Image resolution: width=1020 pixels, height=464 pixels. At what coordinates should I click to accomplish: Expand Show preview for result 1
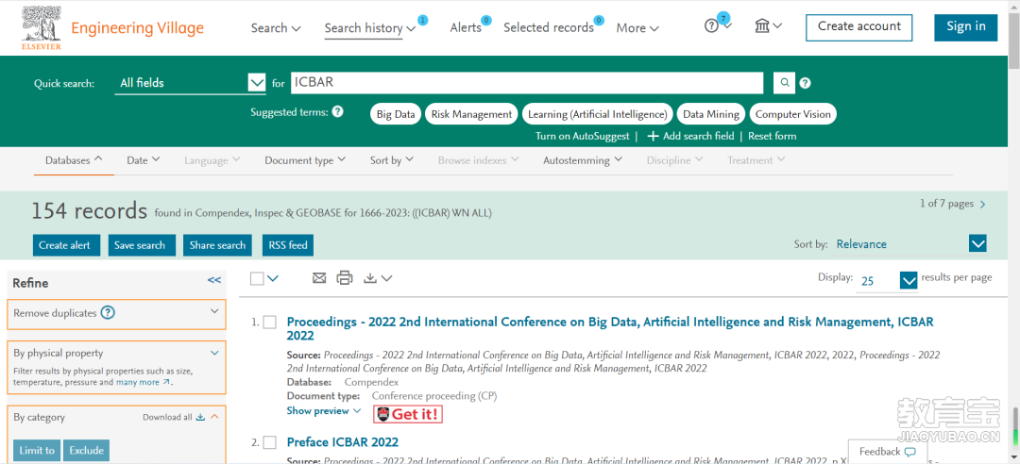click(x=324, y=410)
